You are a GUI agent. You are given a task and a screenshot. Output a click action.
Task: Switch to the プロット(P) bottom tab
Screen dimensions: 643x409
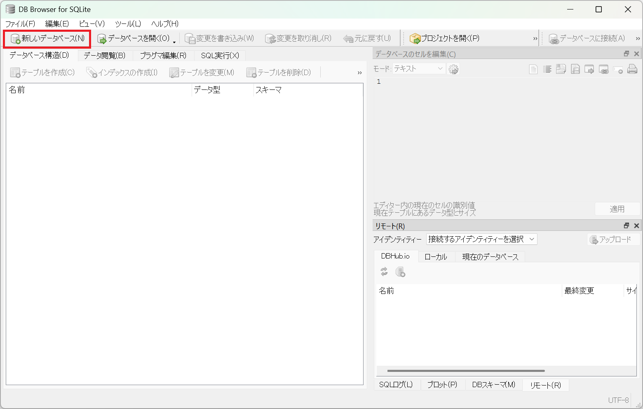tap(442, 385)
